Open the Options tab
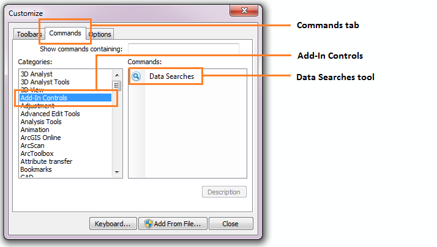Image resolution: width=437 pixels, height=247 pixels. click(100, 34)
